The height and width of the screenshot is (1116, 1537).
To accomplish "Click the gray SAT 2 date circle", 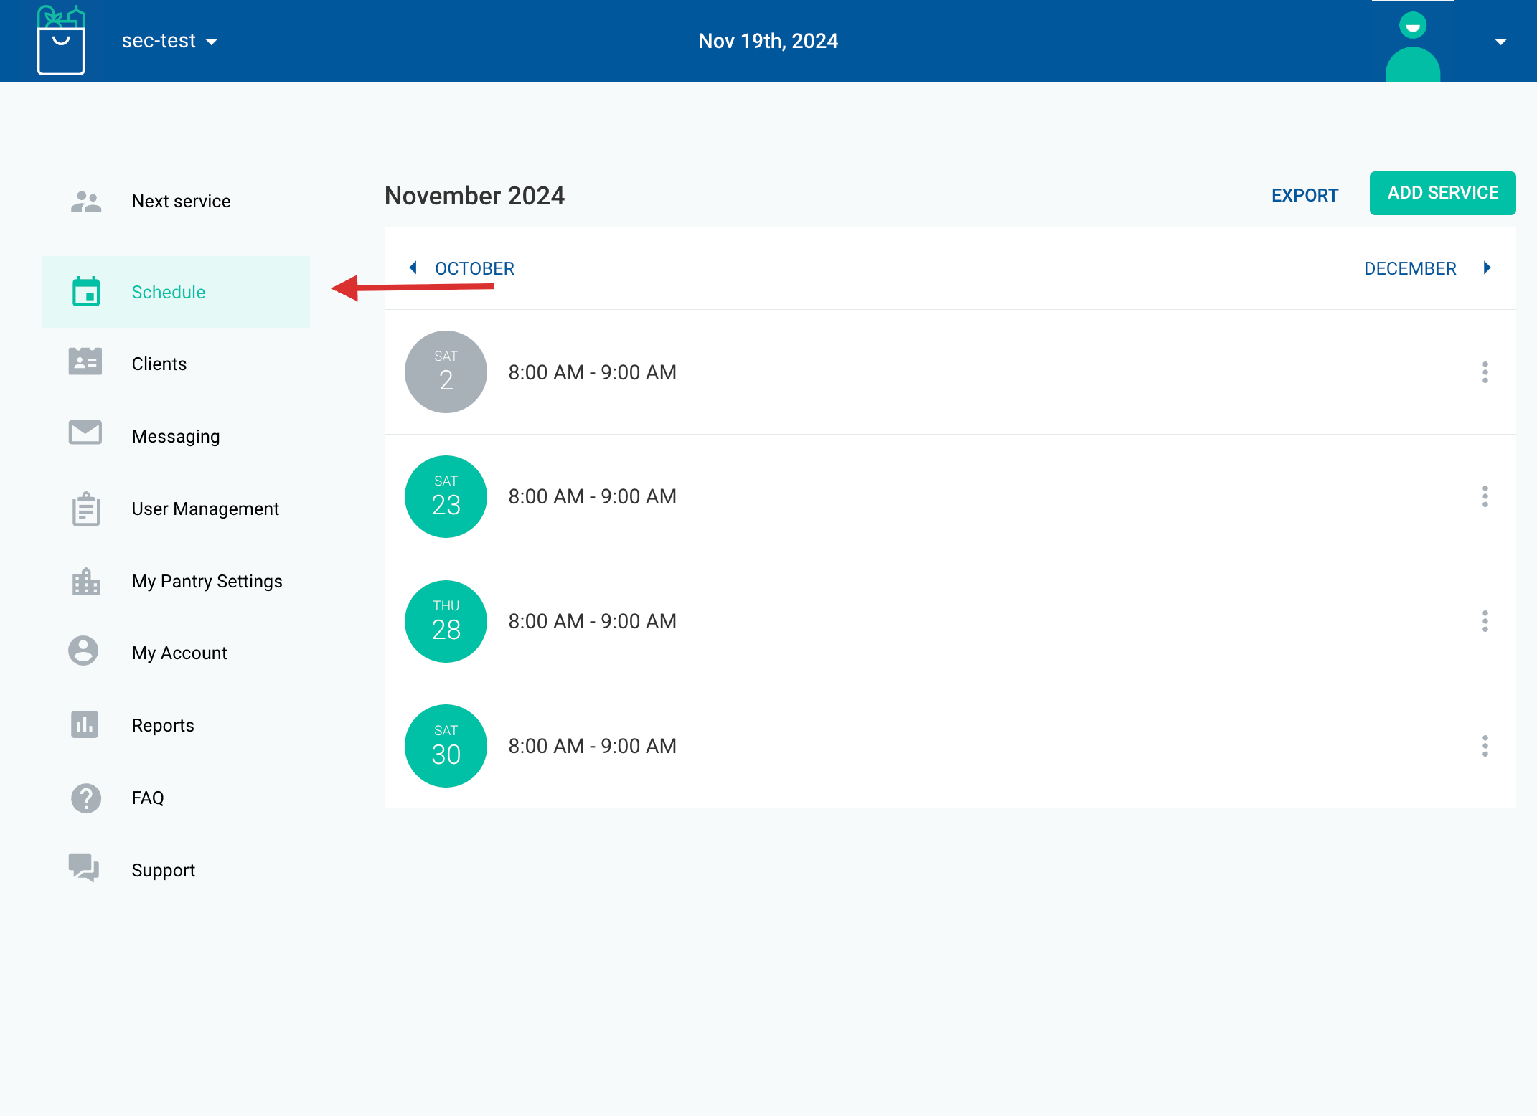I will pyautogui.click(x=446, y=372).
